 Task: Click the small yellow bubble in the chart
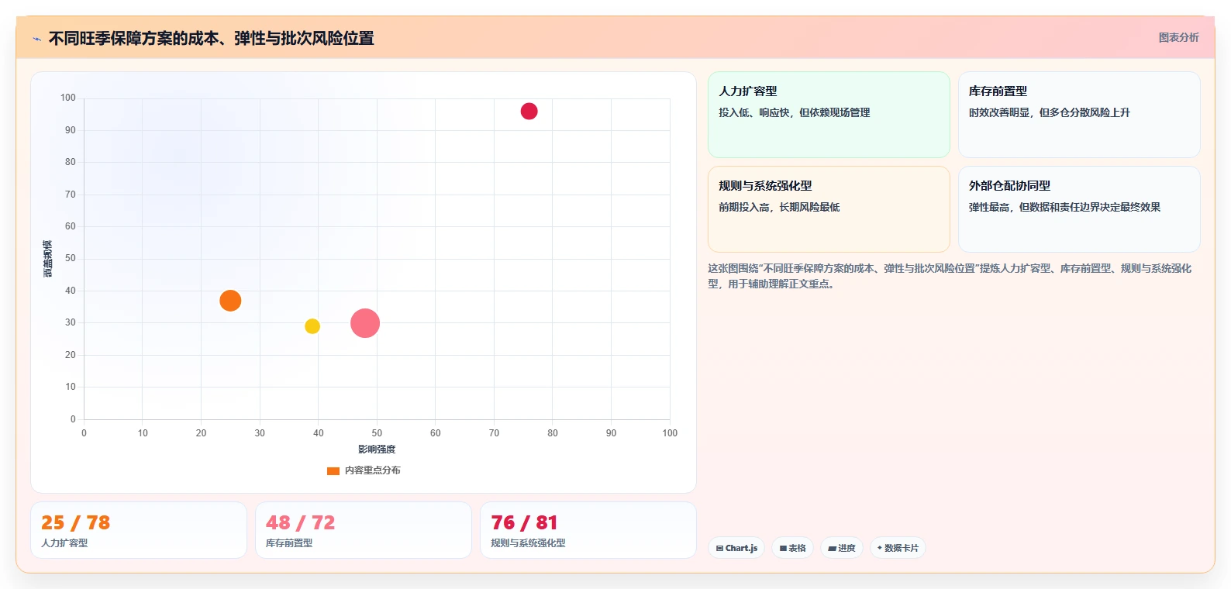(x=312, y=326)
